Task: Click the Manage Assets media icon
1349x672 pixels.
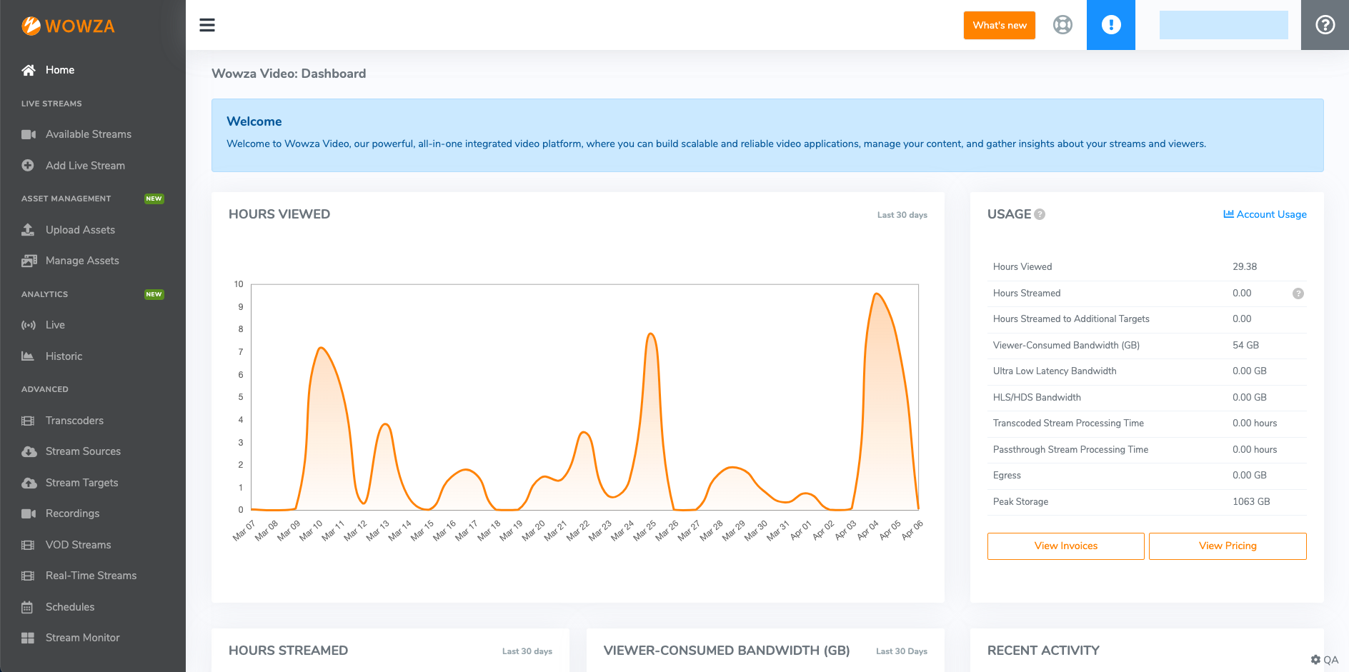Action: 29,261
